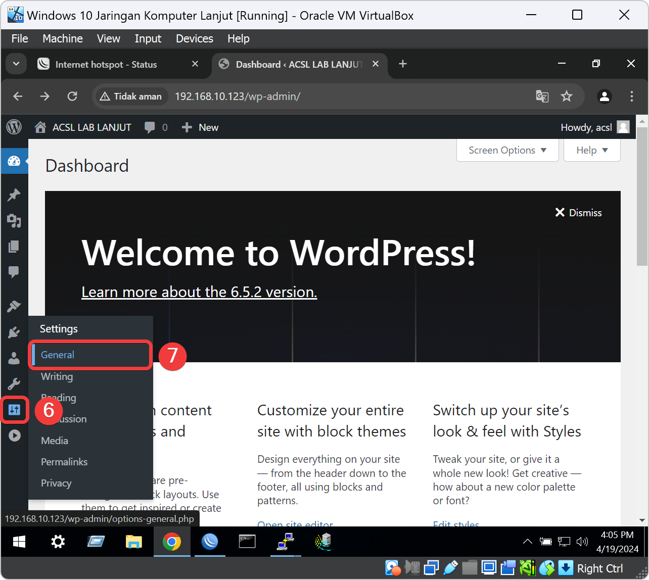
Task: Open VirtualBox Machine menu
Action: (63, 38)
